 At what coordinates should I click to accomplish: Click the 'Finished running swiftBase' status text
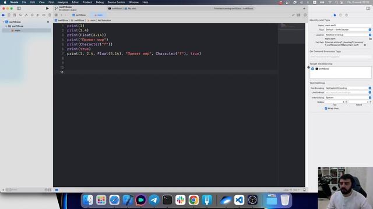pyautogui.click(x=233, y=8)
